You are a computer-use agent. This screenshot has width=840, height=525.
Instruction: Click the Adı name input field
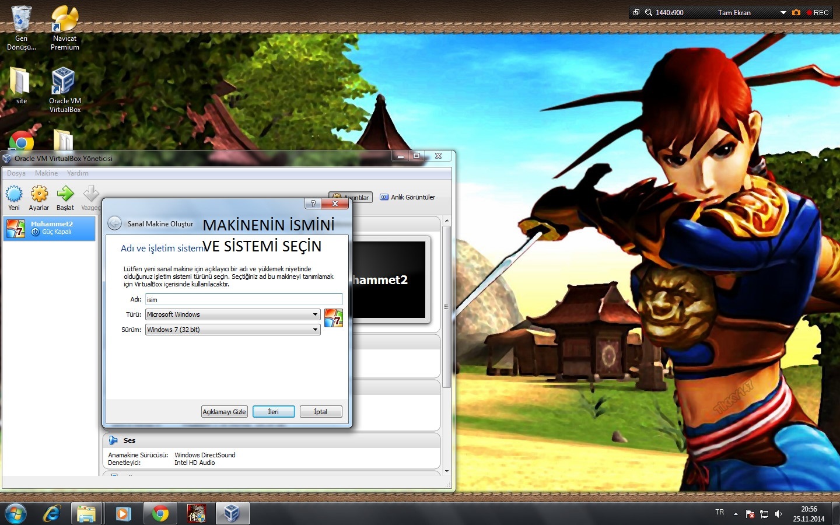[244, 299]
